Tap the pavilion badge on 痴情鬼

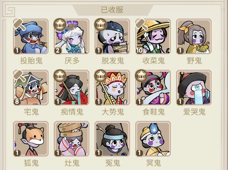coord(59,76)
